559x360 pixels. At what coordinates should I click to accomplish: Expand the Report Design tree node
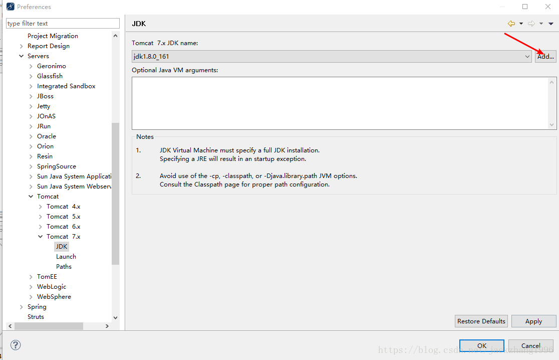click(22, 46)
